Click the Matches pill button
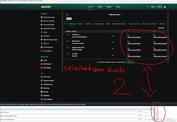 pos(69,19)
